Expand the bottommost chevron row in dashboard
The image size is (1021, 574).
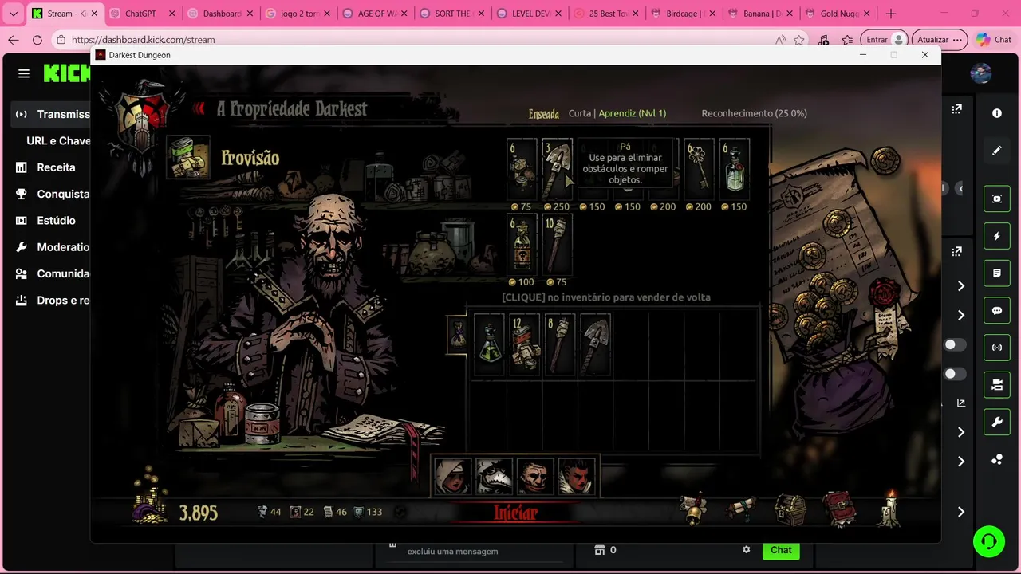(x=960, y=512)
